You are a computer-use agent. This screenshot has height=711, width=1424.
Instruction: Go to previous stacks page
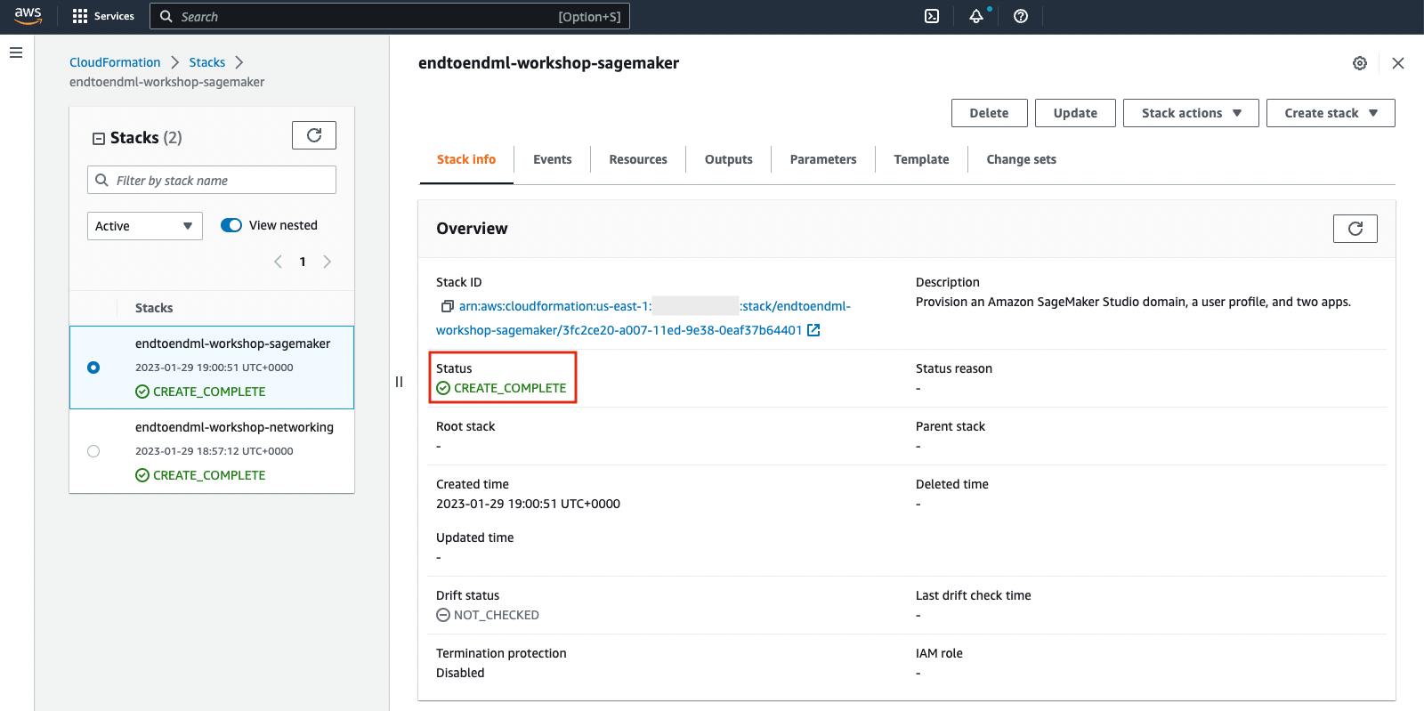(278, 262)
